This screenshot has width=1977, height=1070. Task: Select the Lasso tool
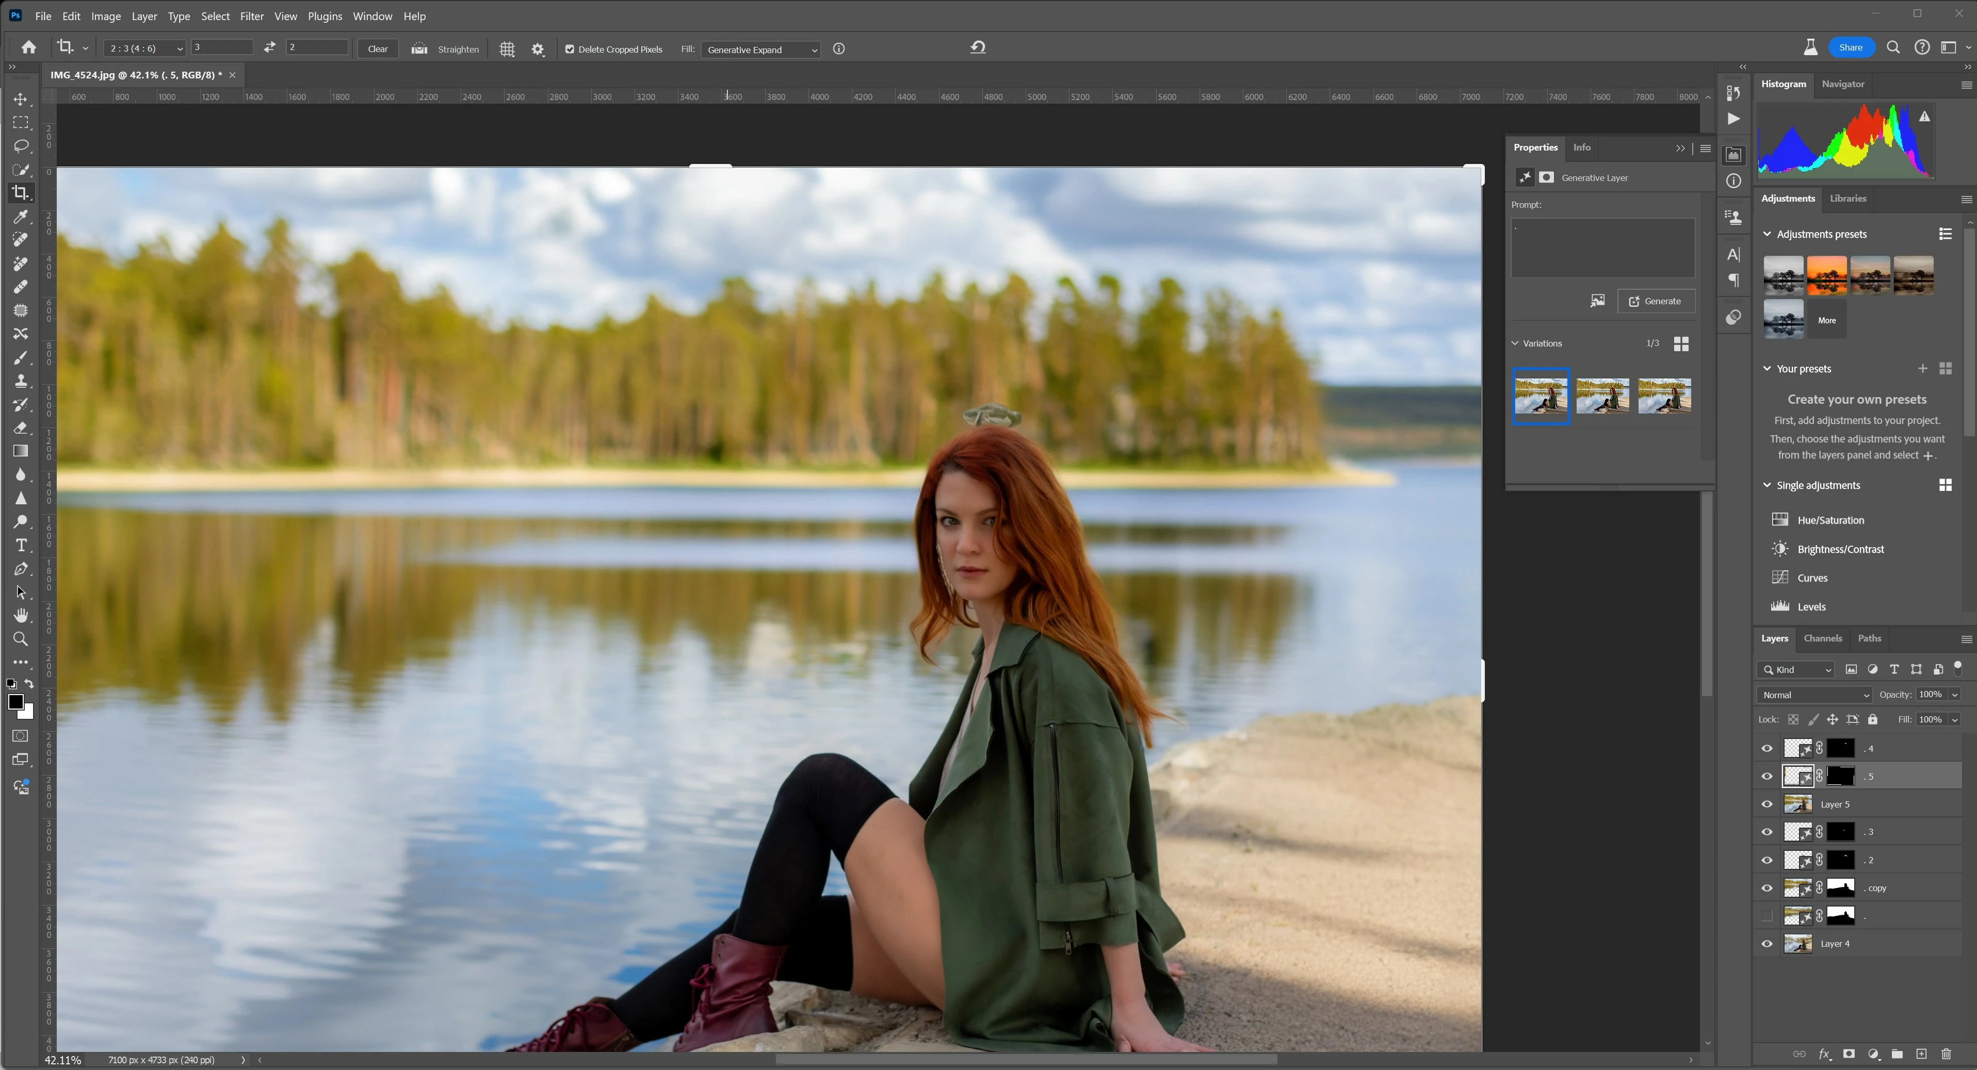click(21, 146)
